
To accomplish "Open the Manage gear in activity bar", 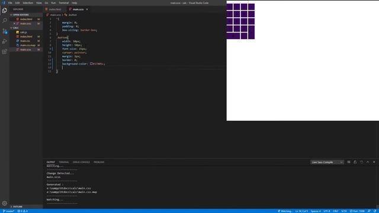I will coord(4,204).
